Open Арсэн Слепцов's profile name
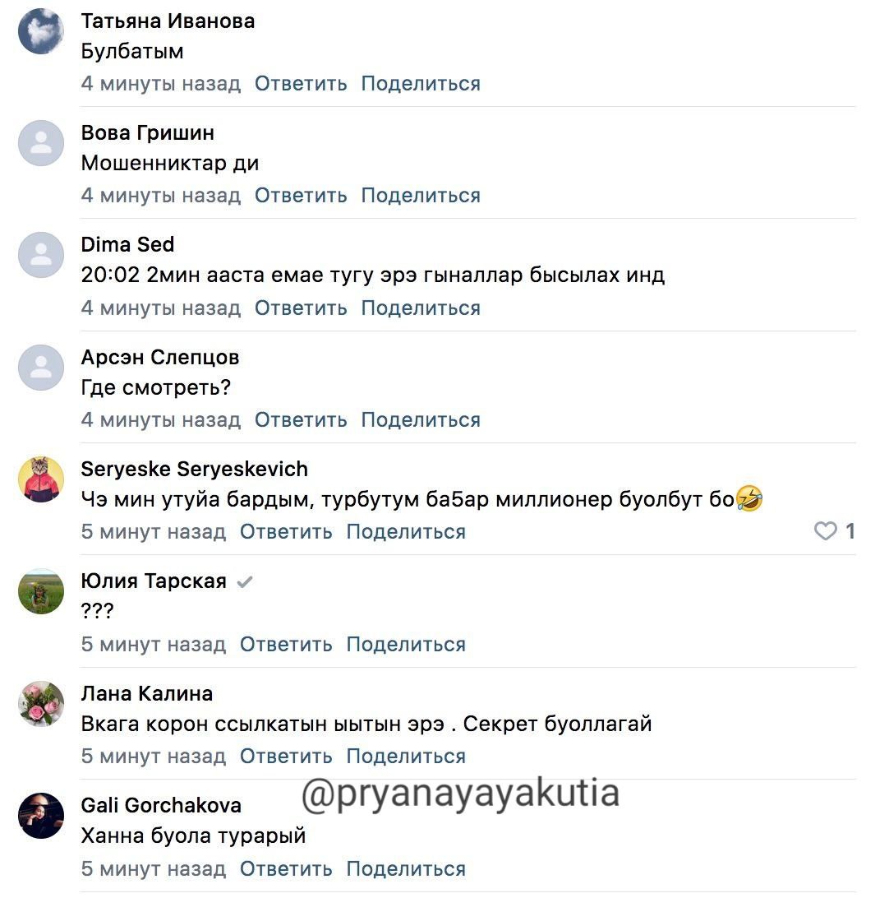This screenshot has height=898, width=889. coord(160,357)
